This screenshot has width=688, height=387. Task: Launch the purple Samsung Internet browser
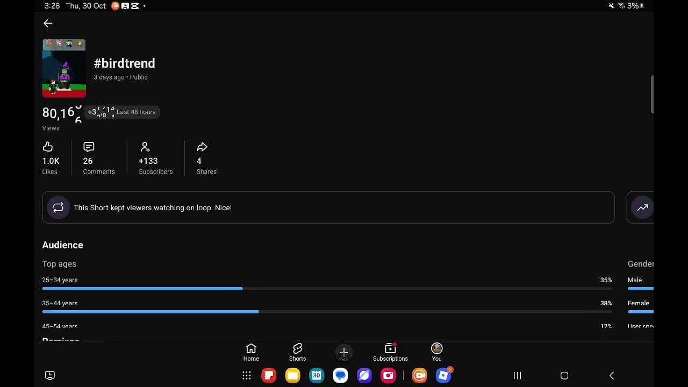click(364, 376)
